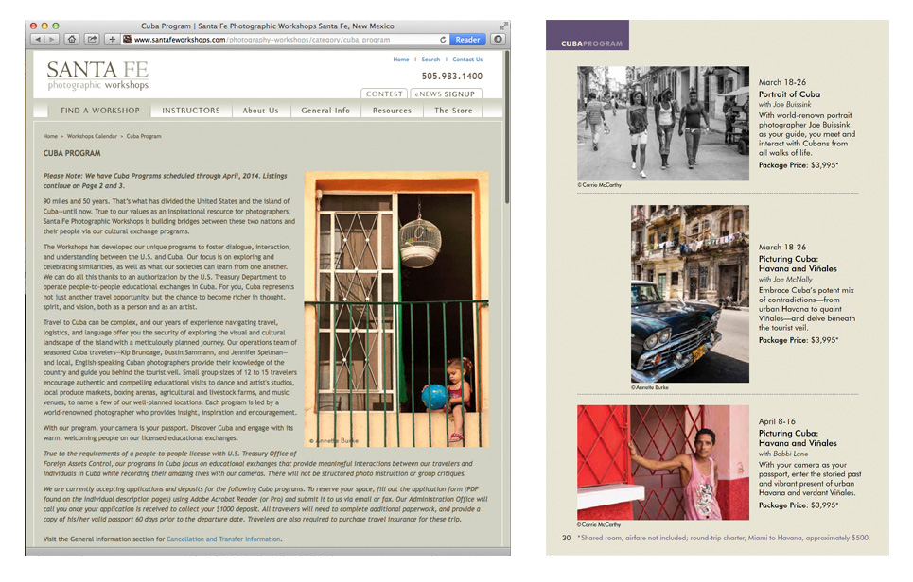Image resolution: width=913 pixels, height=582 pixels.
Task: Open Cancellation and Transfer Information link
Action: pyautogui.click(x=223, y=539)
